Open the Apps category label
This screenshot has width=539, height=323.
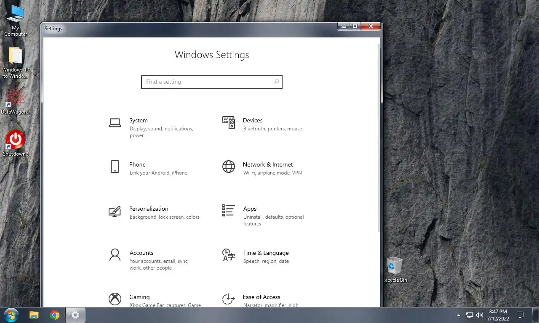click(x=250, y=209)
